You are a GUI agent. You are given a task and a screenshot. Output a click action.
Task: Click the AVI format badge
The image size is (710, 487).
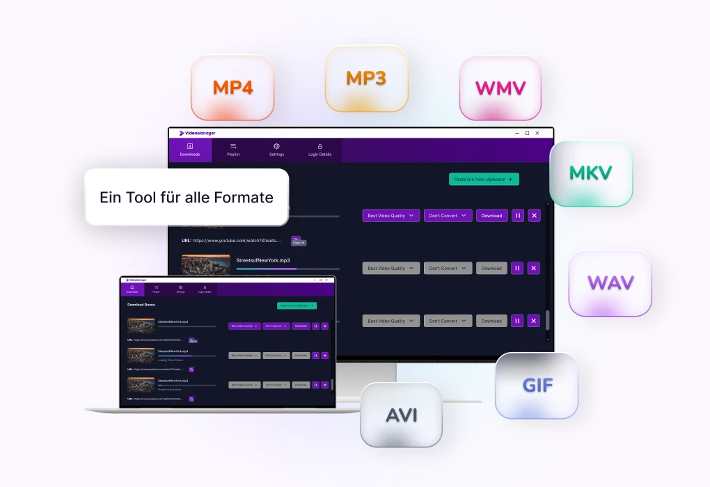pyautogui.click(x=401, y=415)
